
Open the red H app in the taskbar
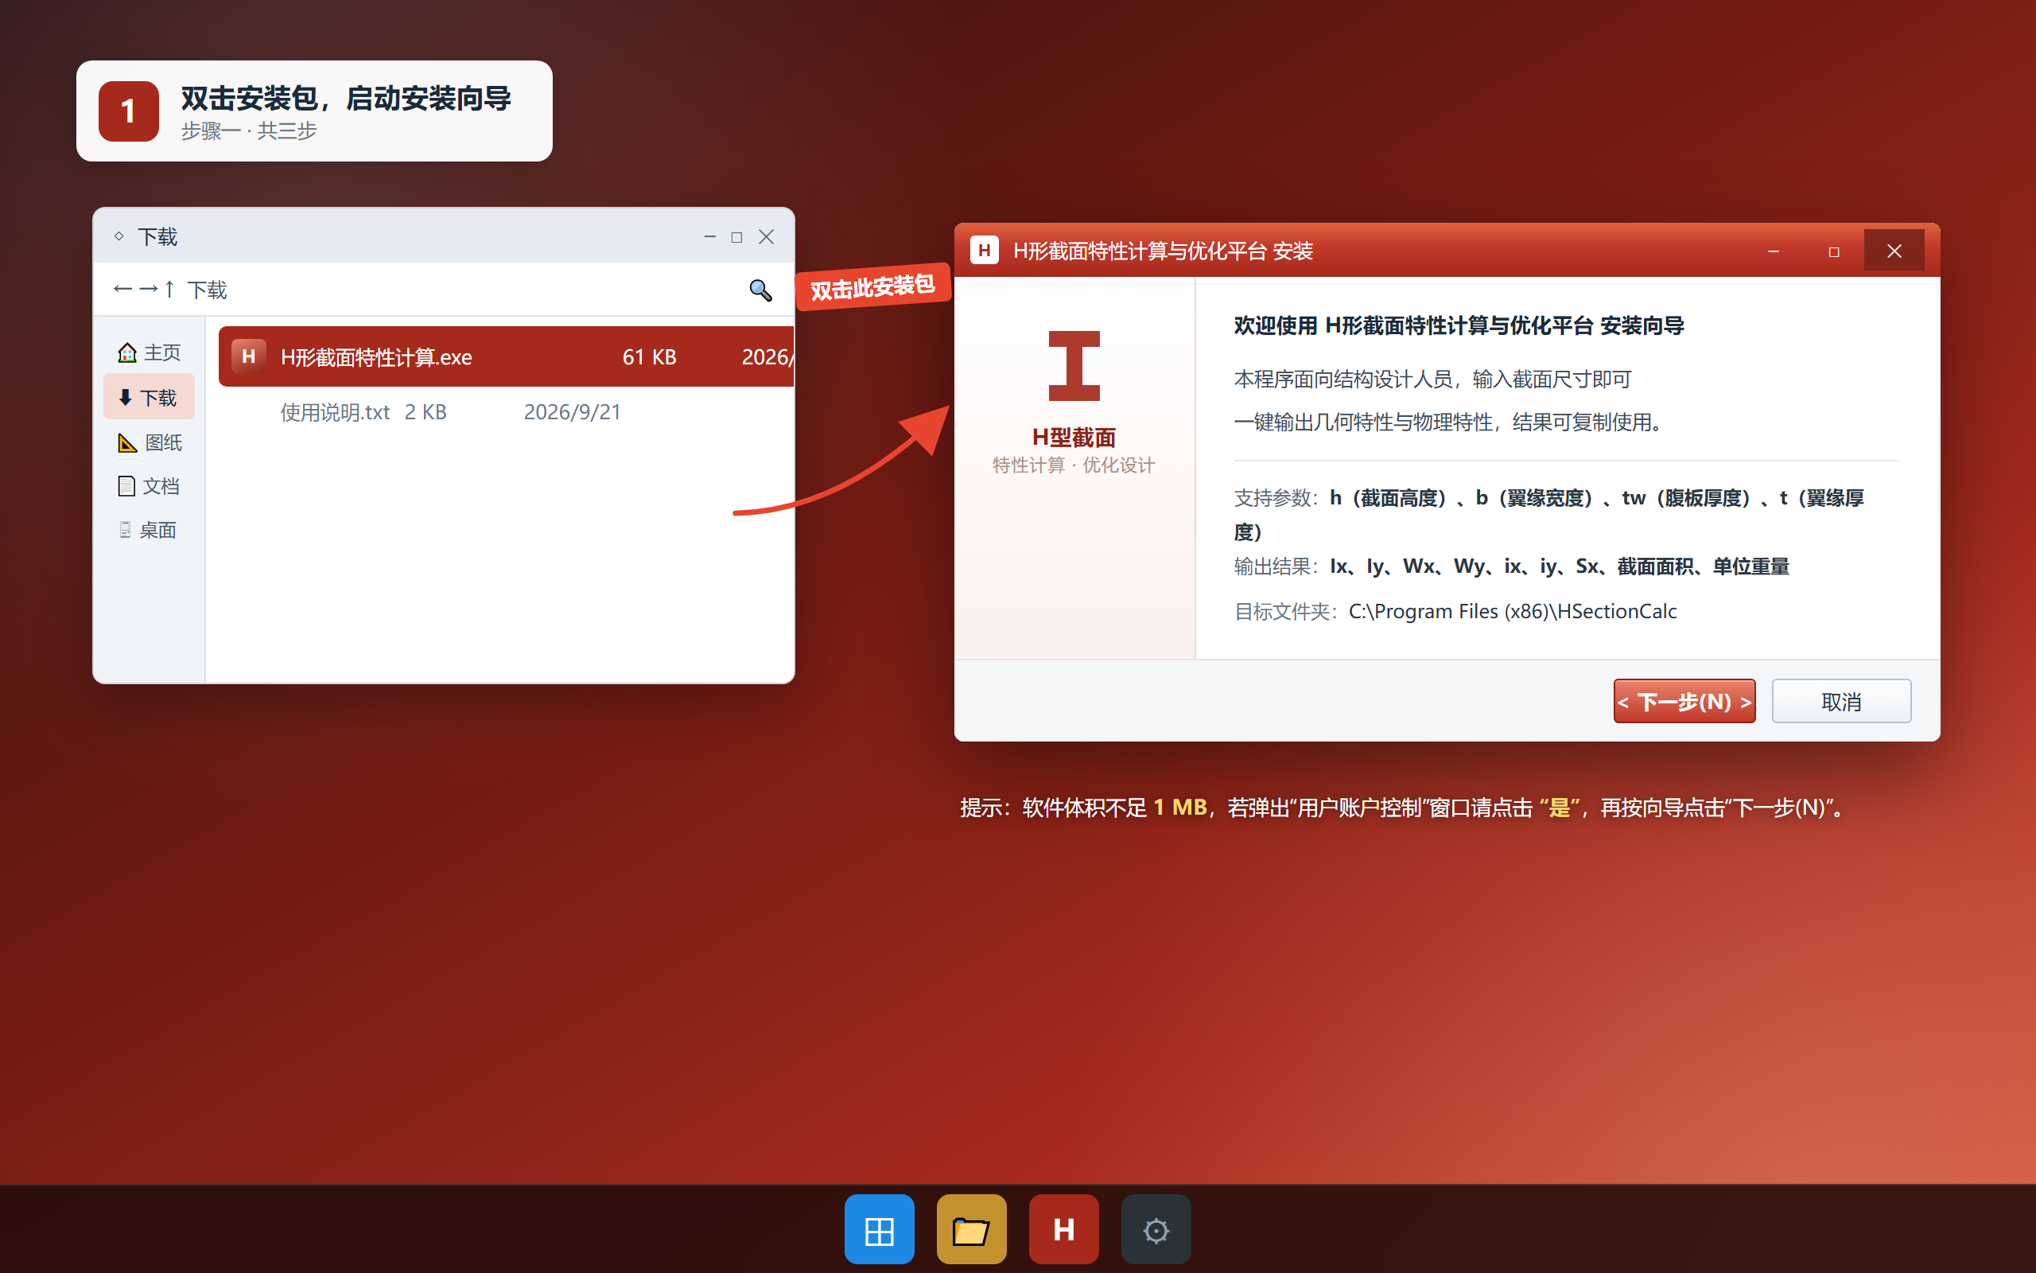[x=1064, y=1229]
